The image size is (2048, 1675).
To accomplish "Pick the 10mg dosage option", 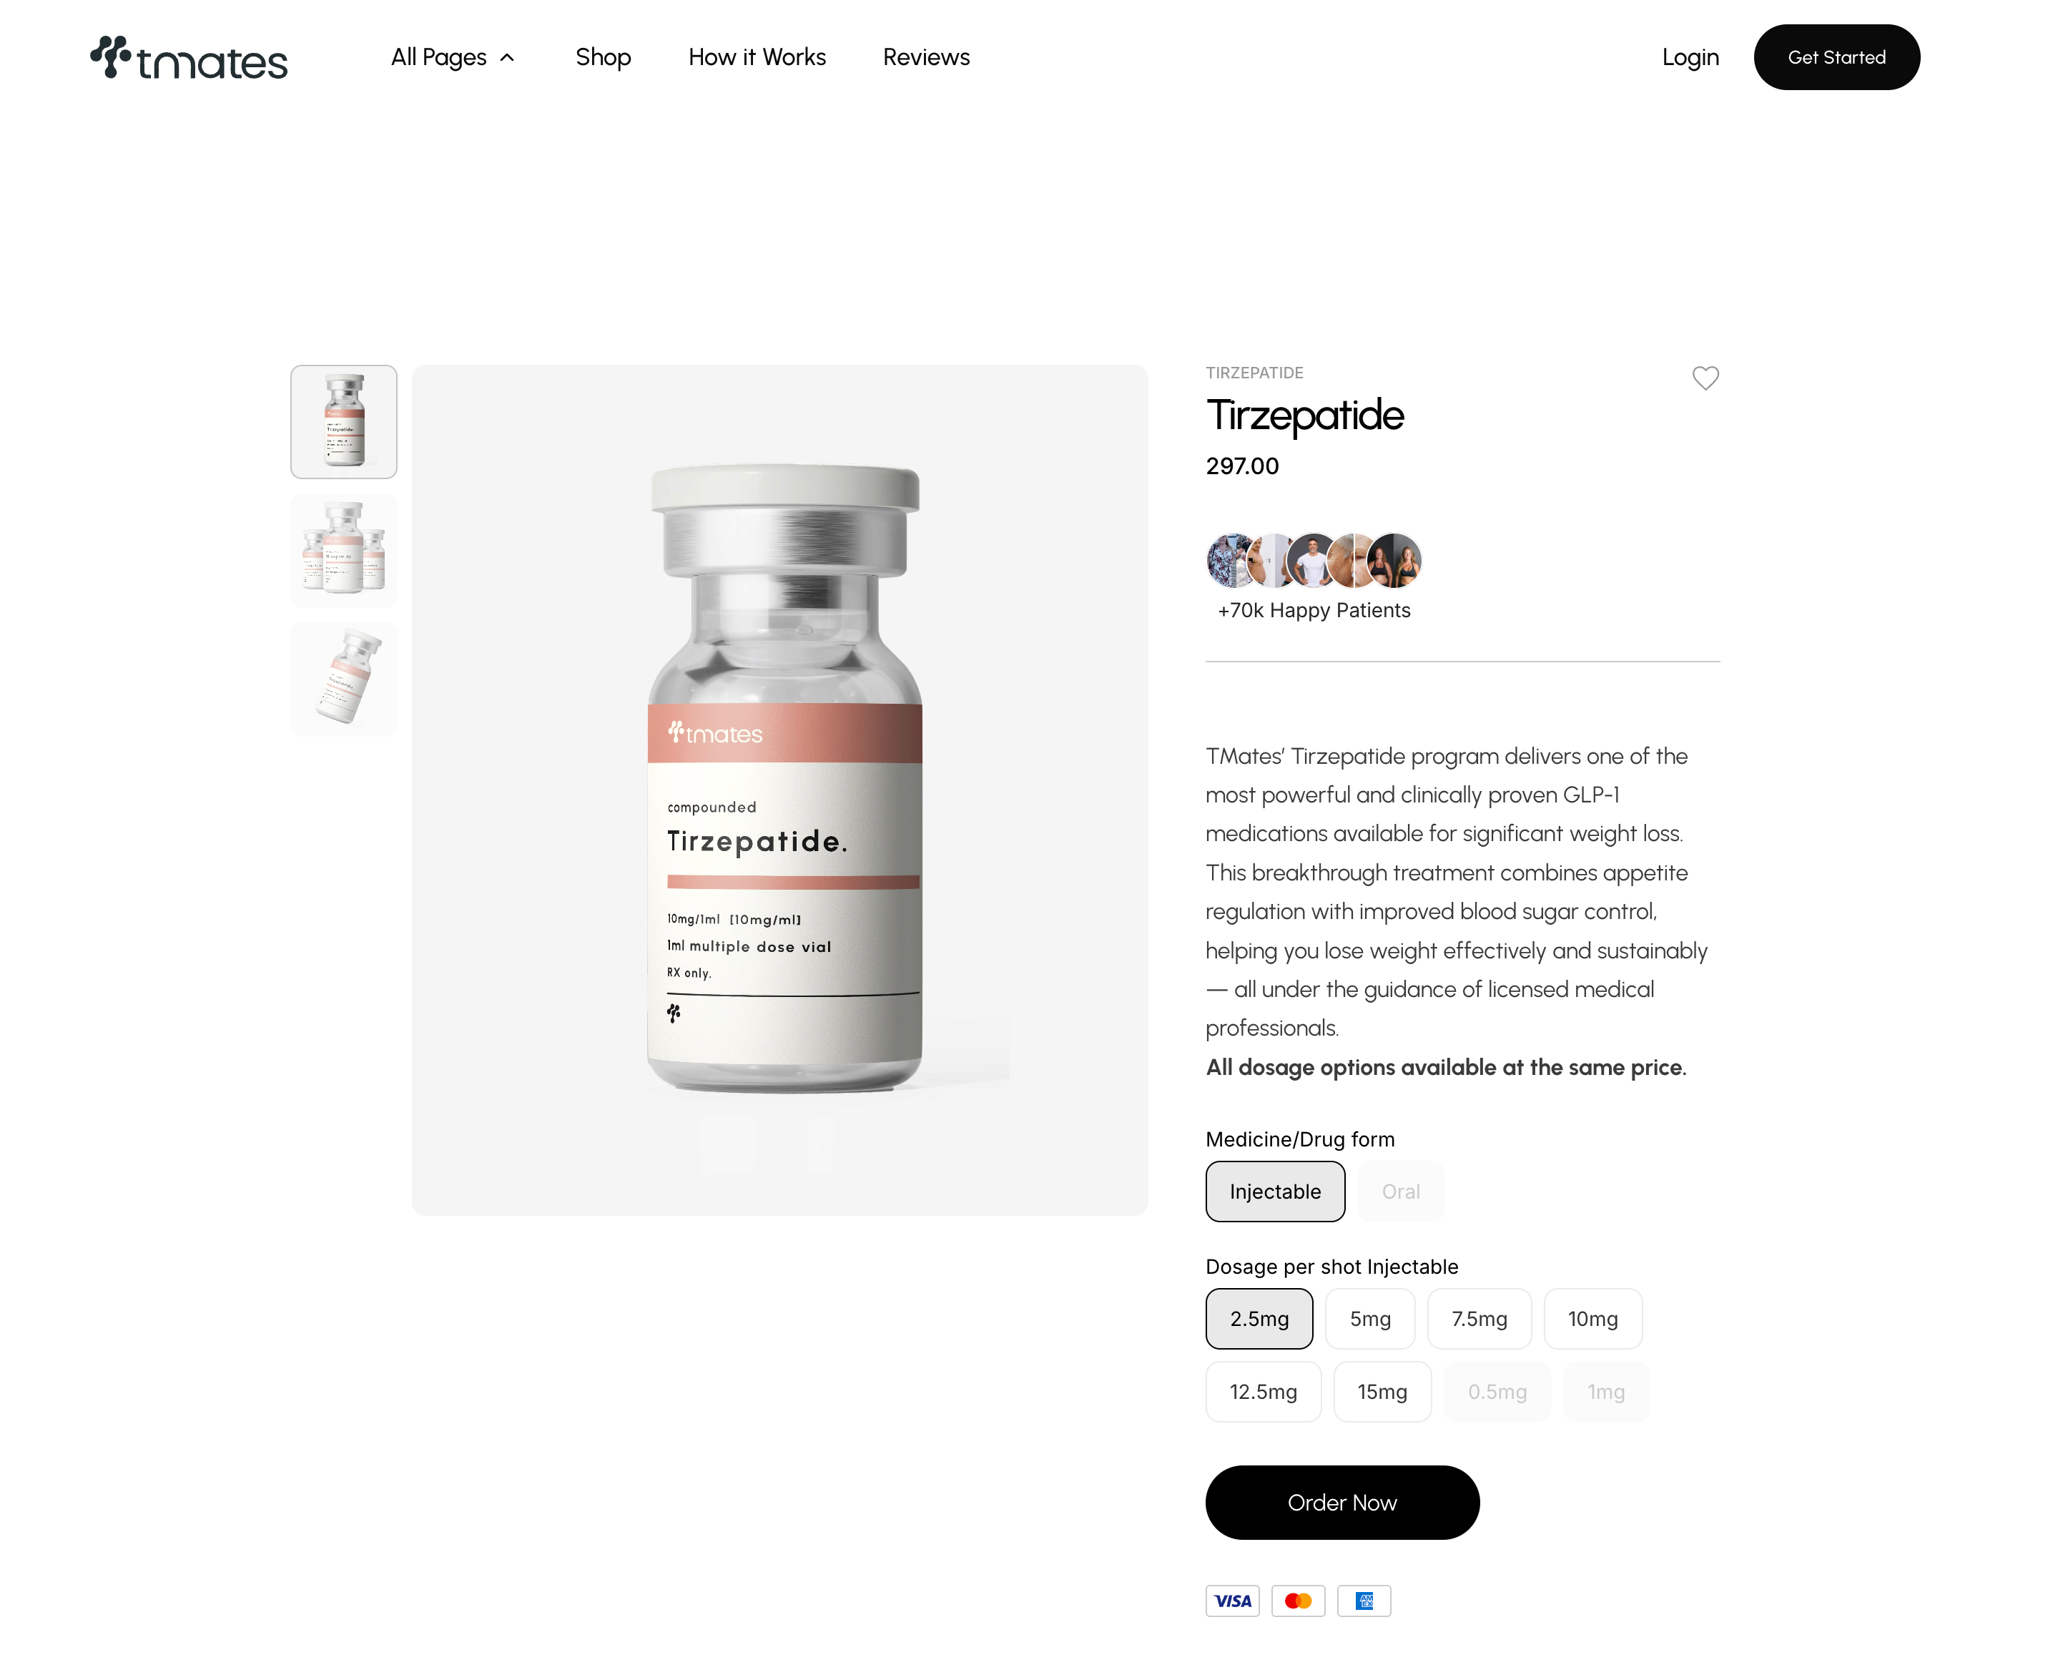I will coord(1592,1319).
